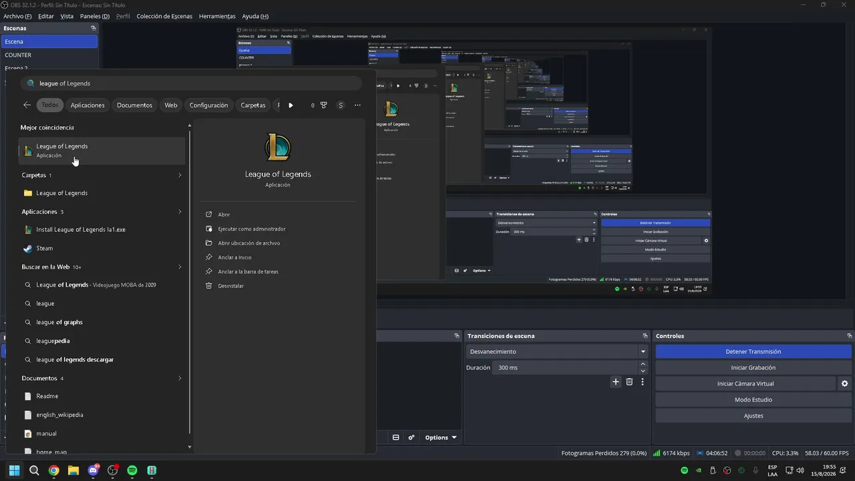This screenshot has width=855, height=481.
Task: Open transition properties three-dot menu
Action: pyautogui.click(x=643, y=382)
